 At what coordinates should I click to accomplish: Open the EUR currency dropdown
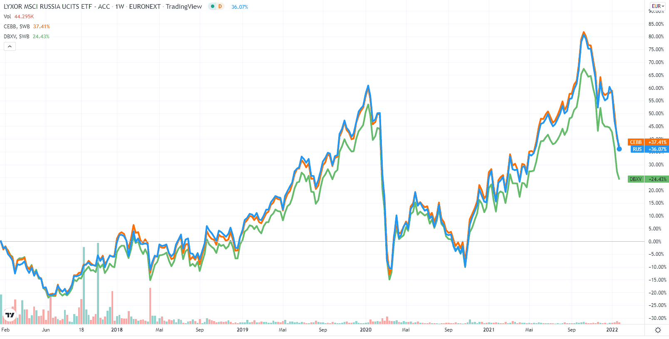(658, 6)
